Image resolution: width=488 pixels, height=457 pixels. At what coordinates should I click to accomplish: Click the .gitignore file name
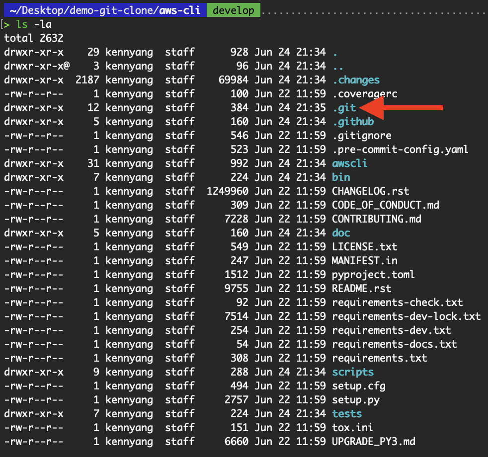point(362,136)
